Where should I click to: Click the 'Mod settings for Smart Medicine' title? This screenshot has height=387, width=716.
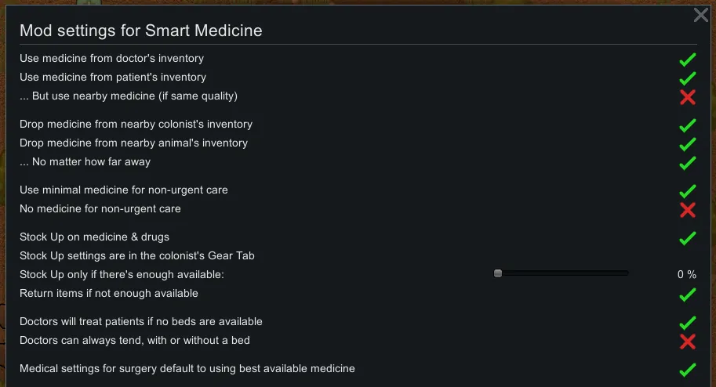(x=140, y=31)
